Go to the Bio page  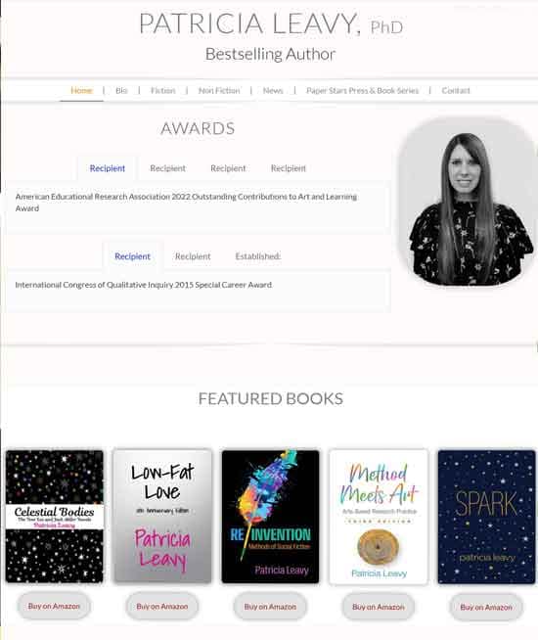click(x=121, y=91)
